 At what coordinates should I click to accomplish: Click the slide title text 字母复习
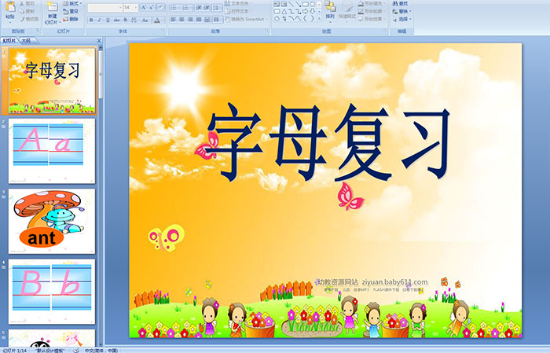(329, 142)
